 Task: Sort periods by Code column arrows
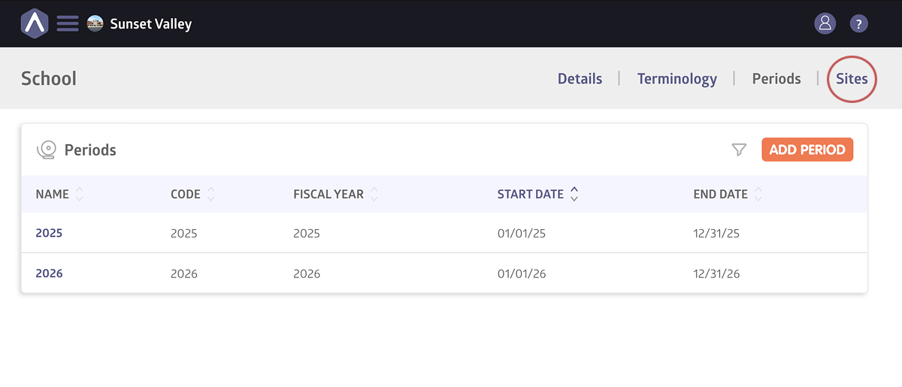click(x=211, y=195)
